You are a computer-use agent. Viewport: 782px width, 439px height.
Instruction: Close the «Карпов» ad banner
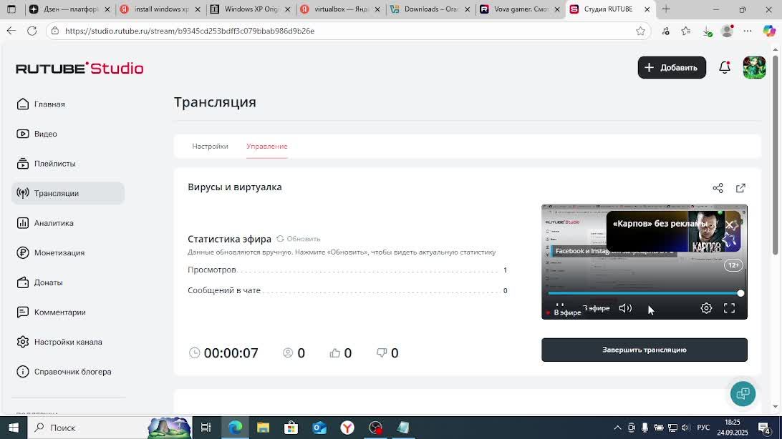(729, 225)
